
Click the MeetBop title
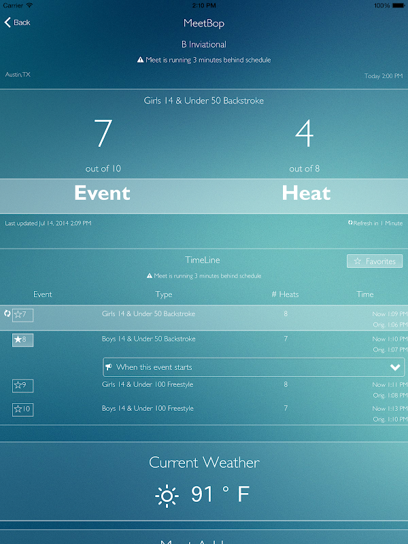[x=204, y=23]
